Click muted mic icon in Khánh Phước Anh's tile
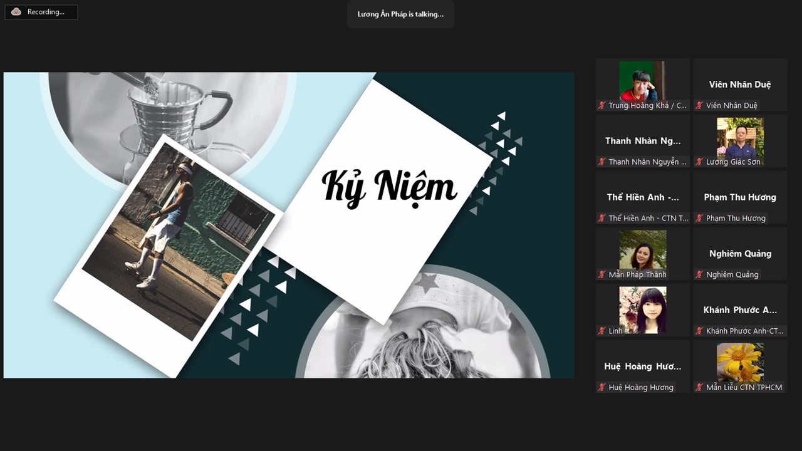The image size is (802, 451). [x=699, y=331]
